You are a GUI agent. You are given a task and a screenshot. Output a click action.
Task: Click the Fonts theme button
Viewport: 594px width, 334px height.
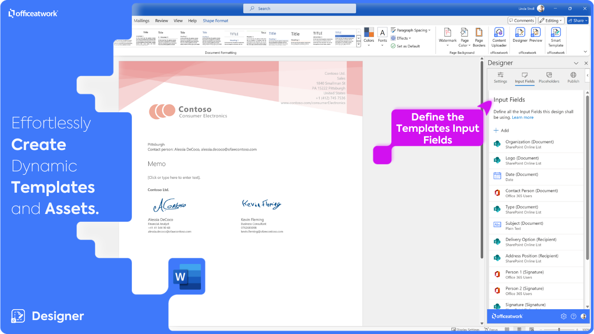[382, 37]
